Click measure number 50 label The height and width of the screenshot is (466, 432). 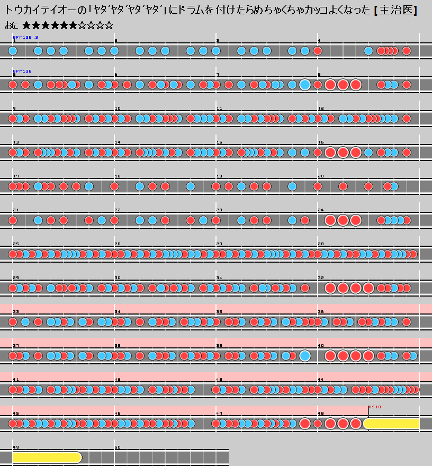coord(118,447)
